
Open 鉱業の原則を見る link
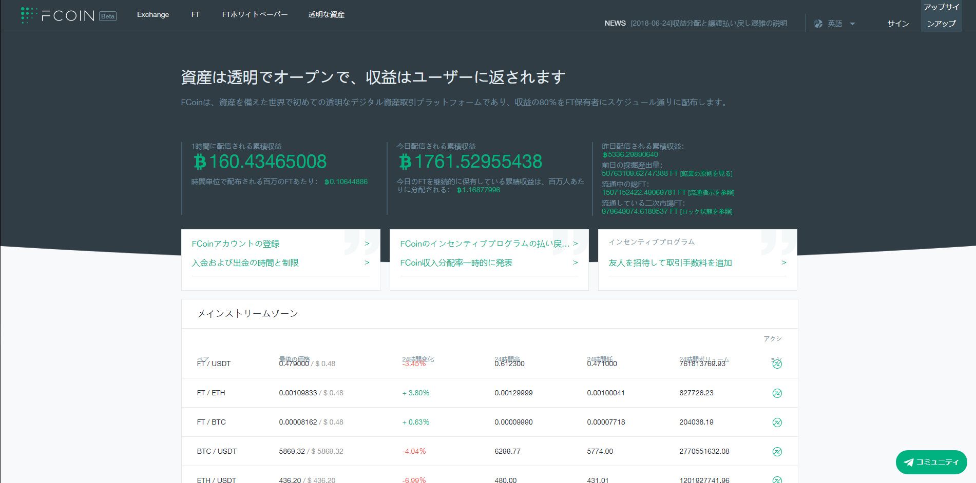706,174
